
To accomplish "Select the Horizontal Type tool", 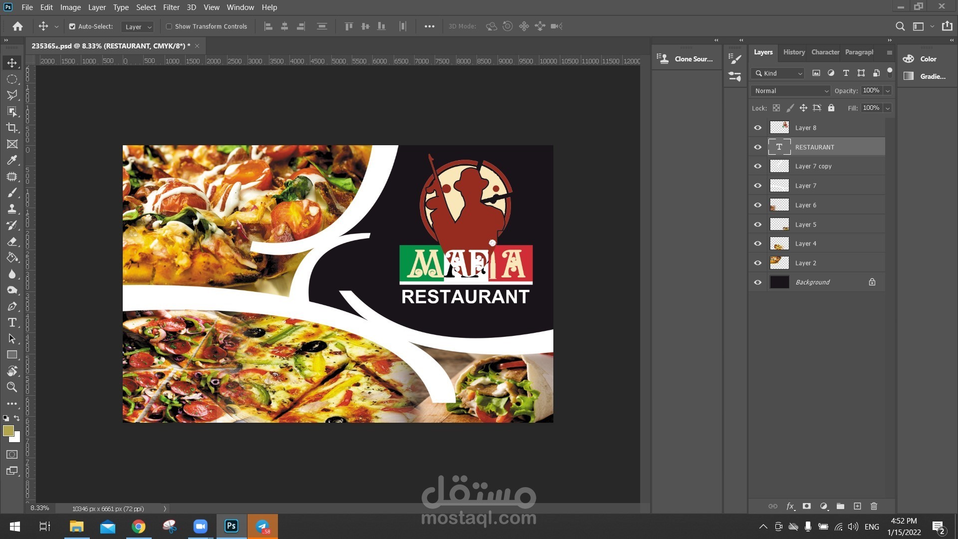I will [x=12, y=322].
